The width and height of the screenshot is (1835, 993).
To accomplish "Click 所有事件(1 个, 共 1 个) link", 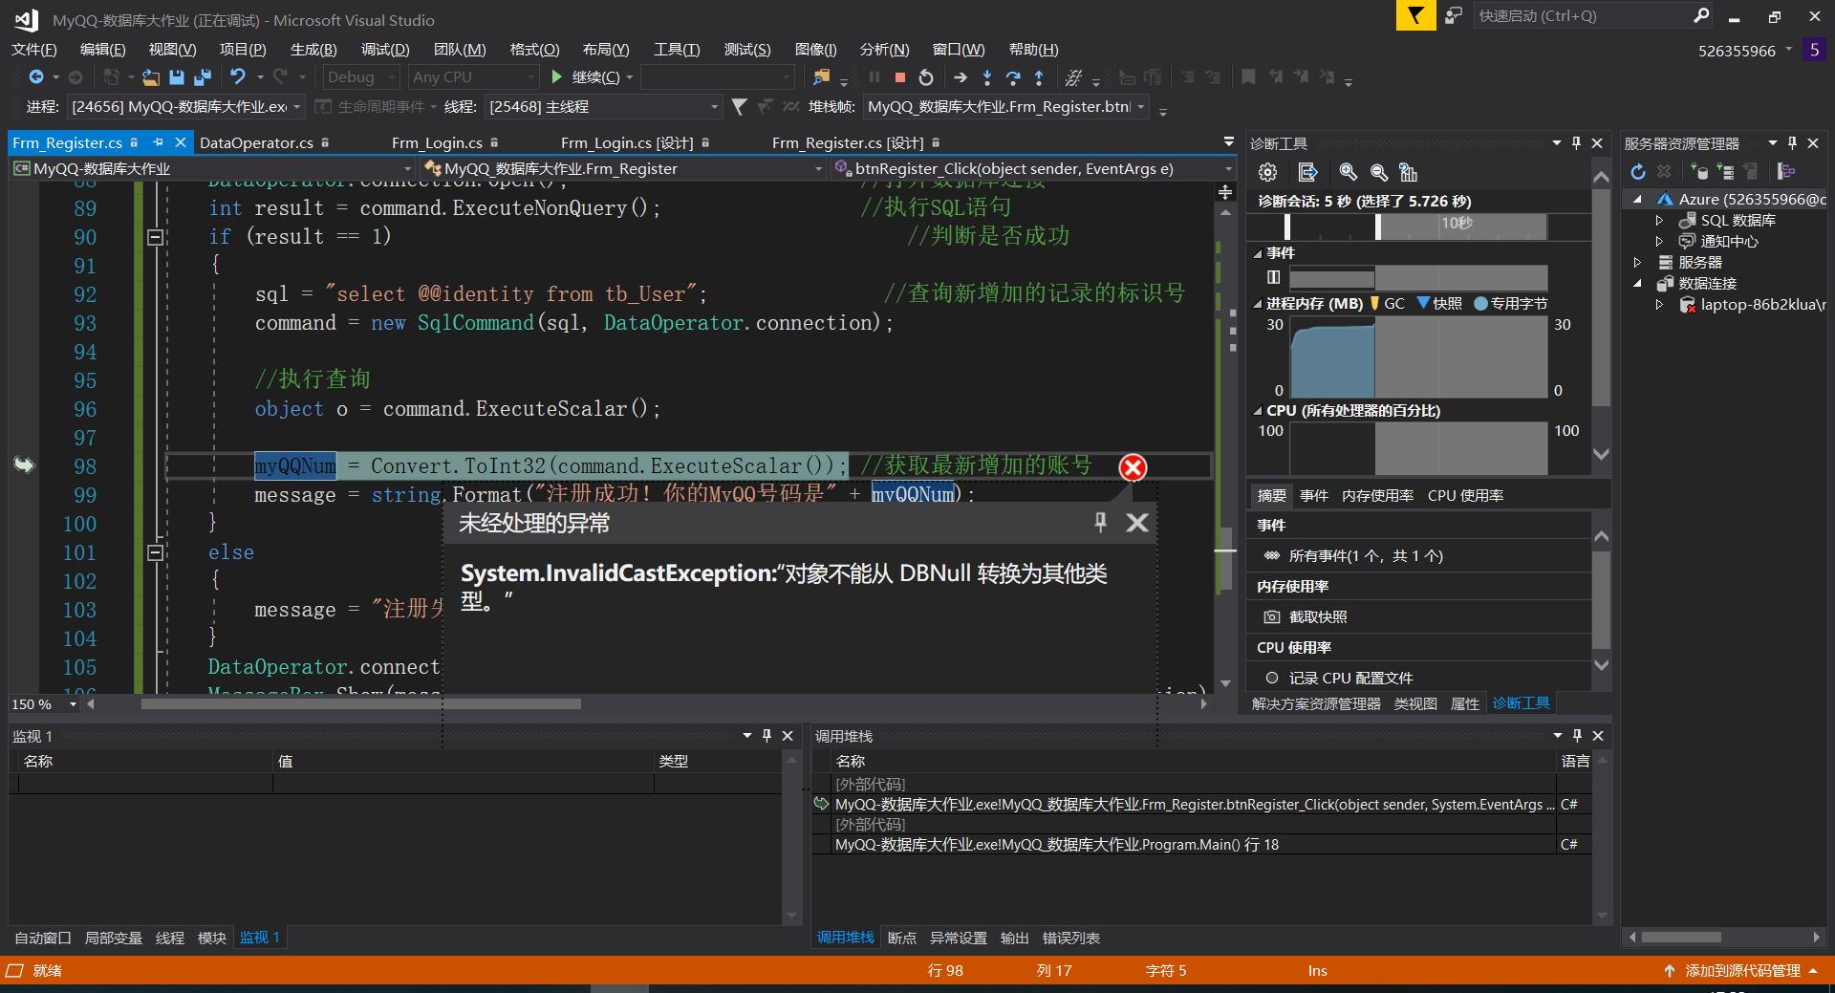I will [1366, 555].
